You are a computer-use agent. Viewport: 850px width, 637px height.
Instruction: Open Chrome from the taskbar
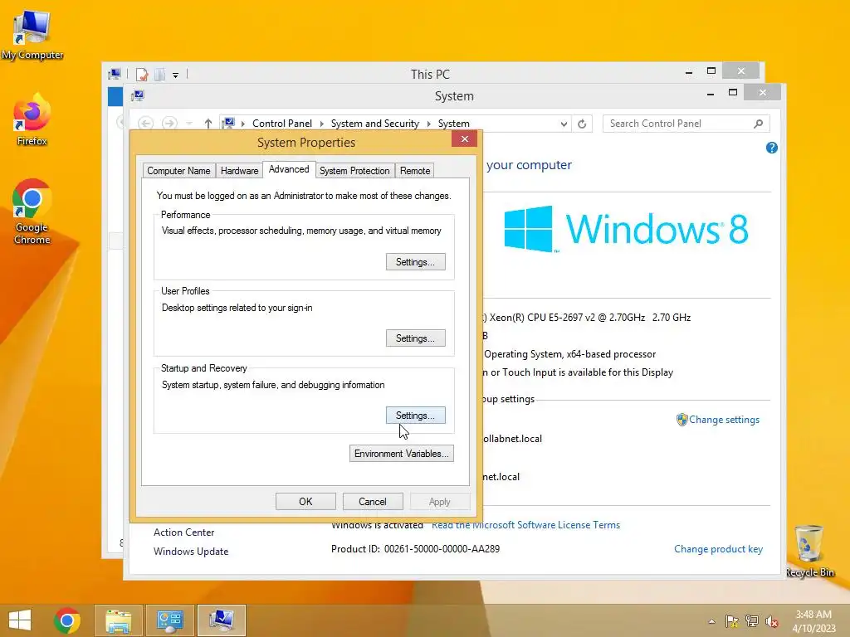tap(67, 620)
